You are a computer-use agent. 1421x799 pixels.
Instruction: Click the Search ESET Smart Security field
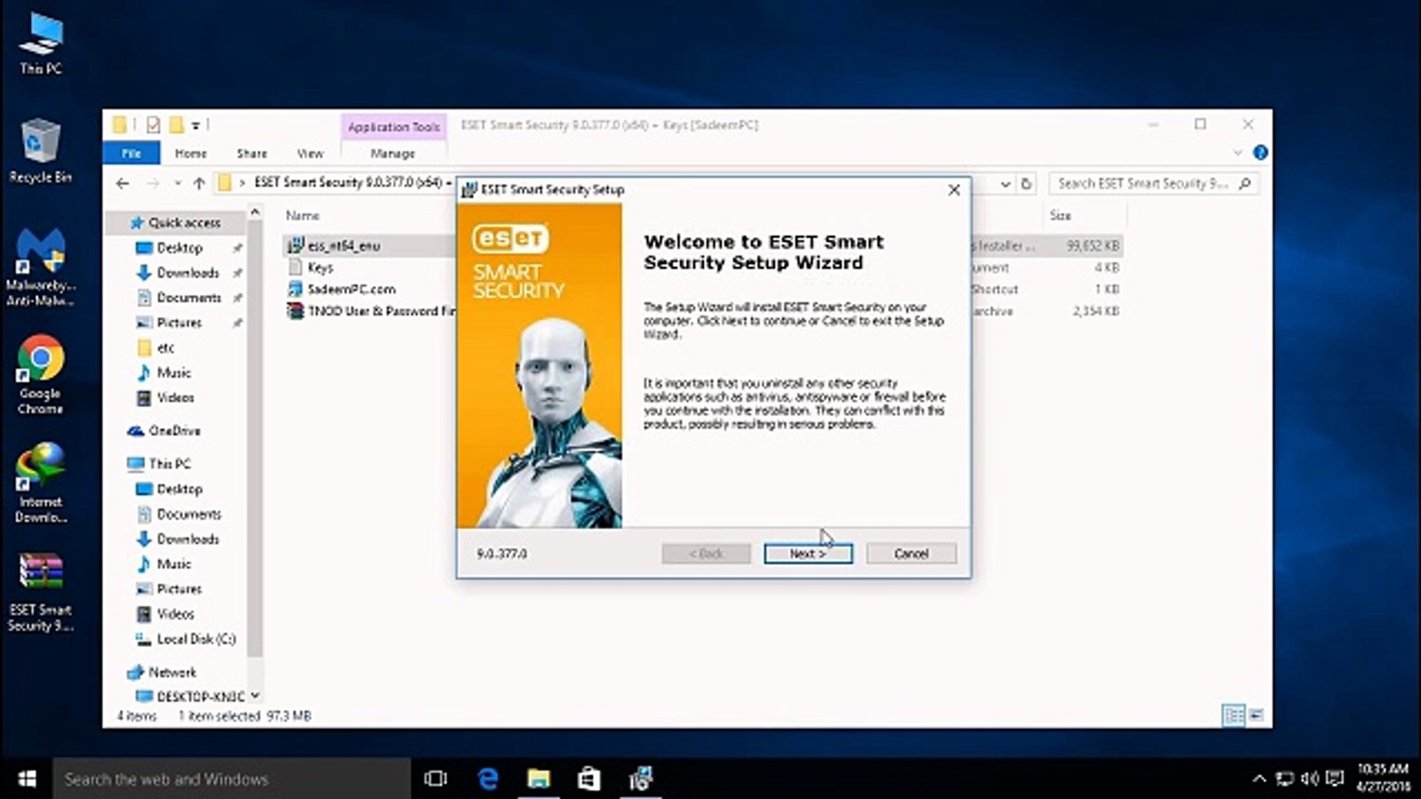(1143, 183)
